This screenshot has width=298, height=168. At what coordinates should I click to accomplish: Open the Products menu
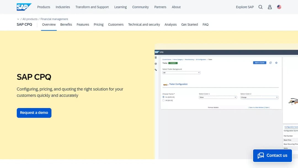44,7
